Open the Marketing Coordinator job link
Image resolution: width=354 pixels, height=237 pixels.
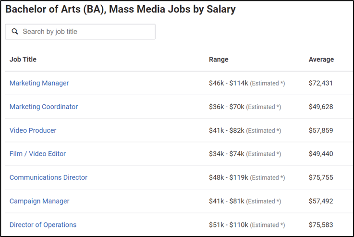44,107
